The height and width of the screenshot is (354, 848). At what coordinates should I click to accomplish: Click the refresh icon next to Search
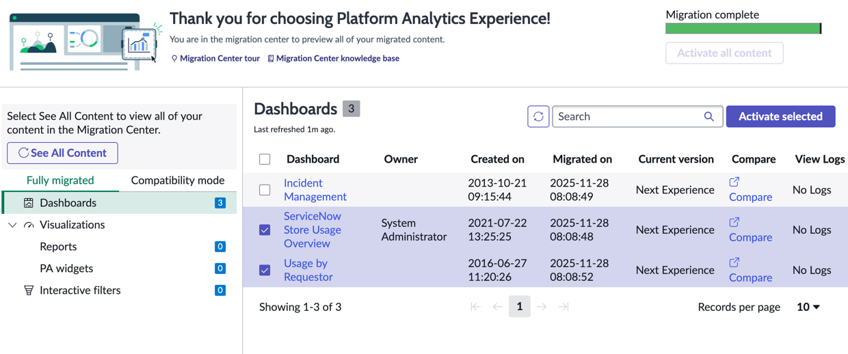click(538, 116)
